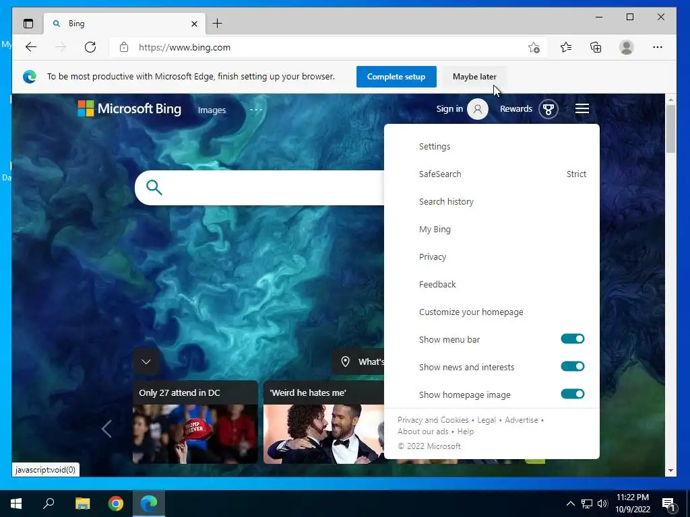Click the Sign in avatar icon
Image resolution: width=690 pixels, height=517 pixels.
click(x=478, y=109)
